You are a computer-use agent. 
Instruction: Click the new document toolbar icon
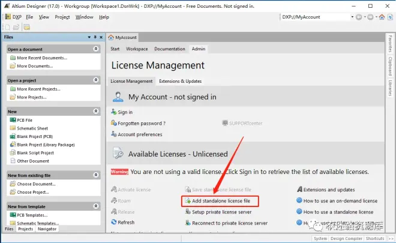(7, 27)
